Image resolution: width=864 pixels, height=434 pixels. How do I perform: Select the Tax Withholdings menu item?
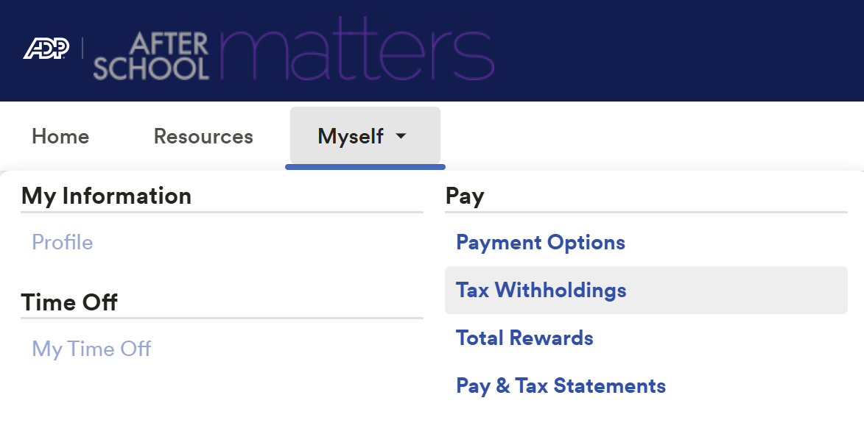point(541,291)
